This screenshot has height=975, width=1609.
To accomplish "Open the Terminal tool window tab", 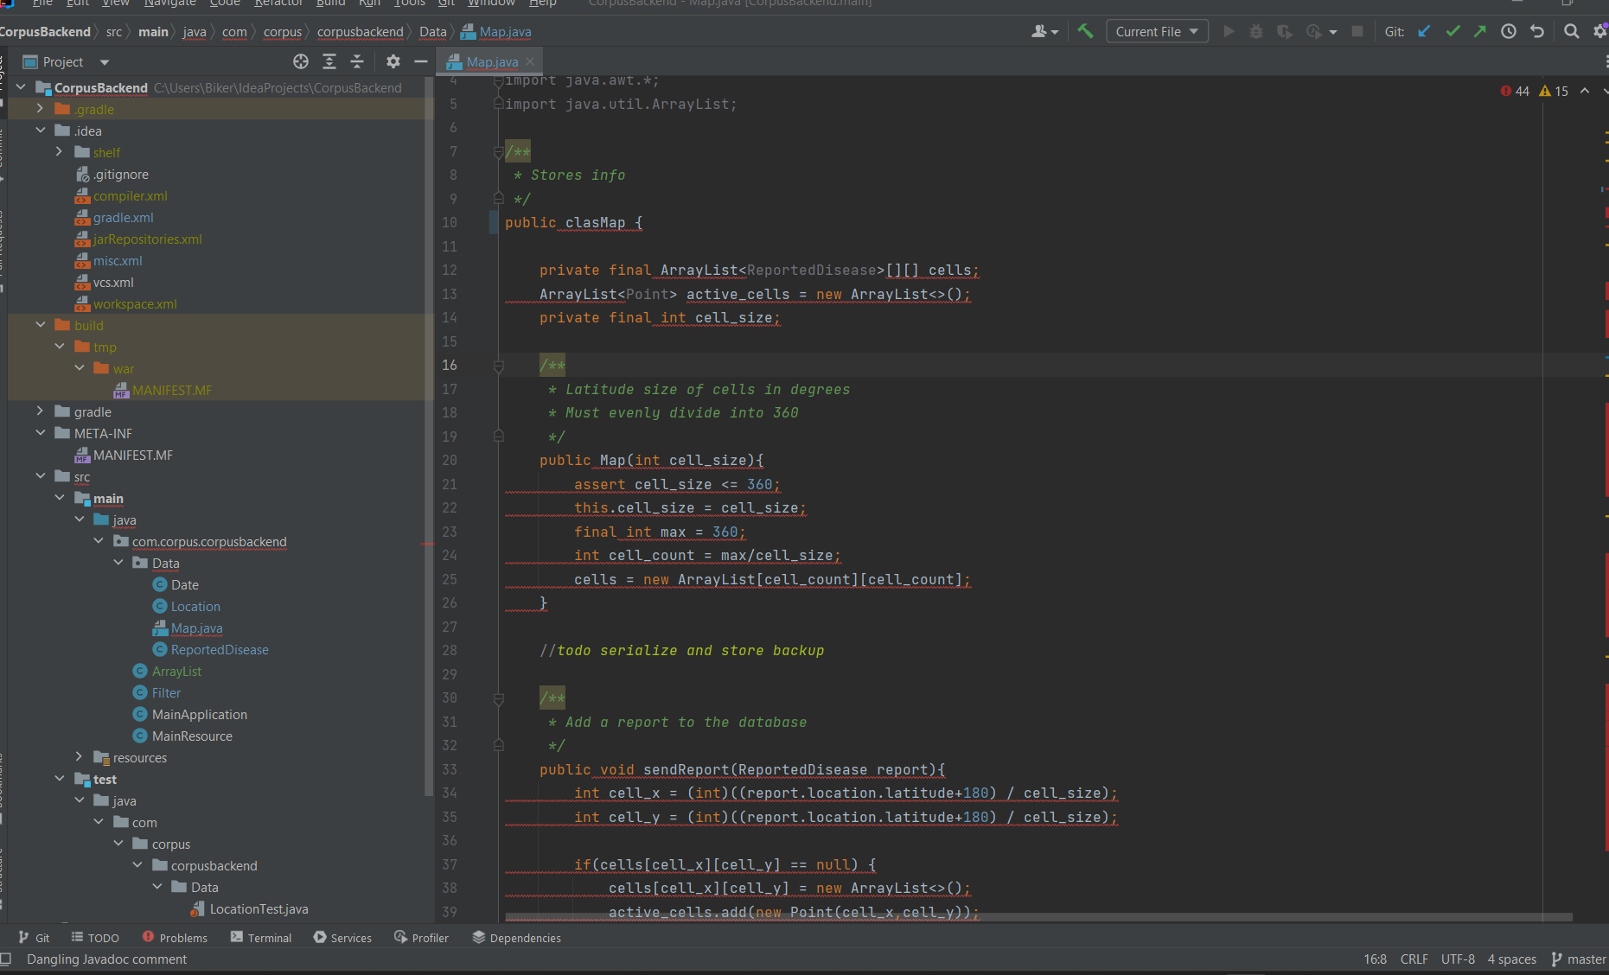I will [x=261, y=938].
